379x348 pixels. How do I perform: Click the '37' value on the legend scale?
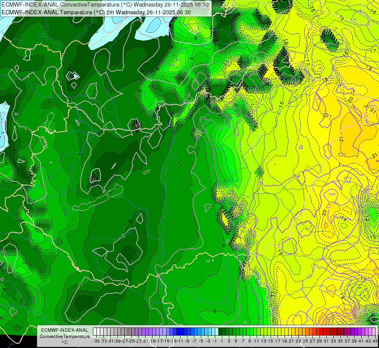point(347,341)
